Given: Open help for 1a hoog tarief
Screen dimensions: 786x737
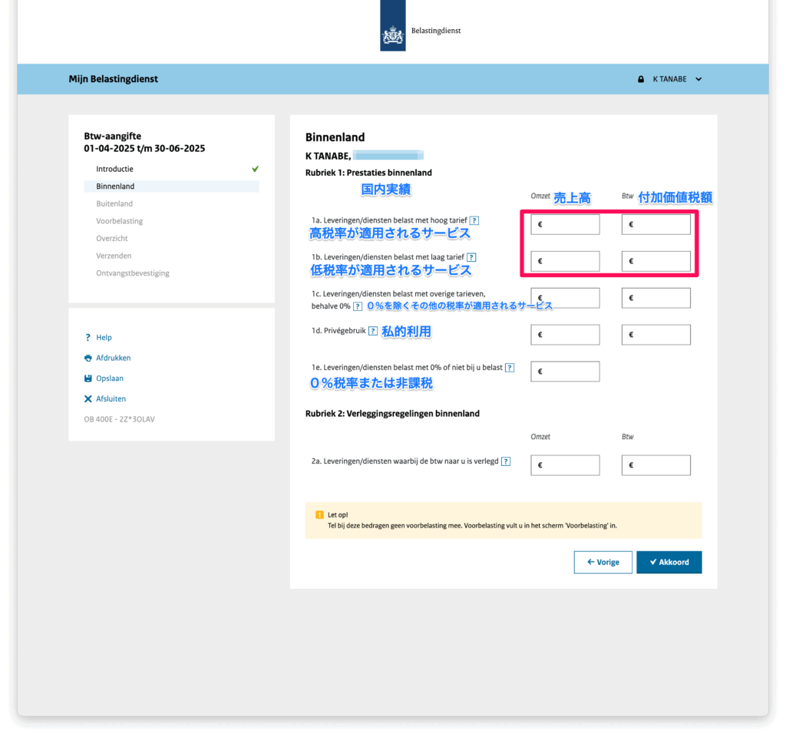Looking at the screenshot, I should pyautogui.click(x=474, y=220).
